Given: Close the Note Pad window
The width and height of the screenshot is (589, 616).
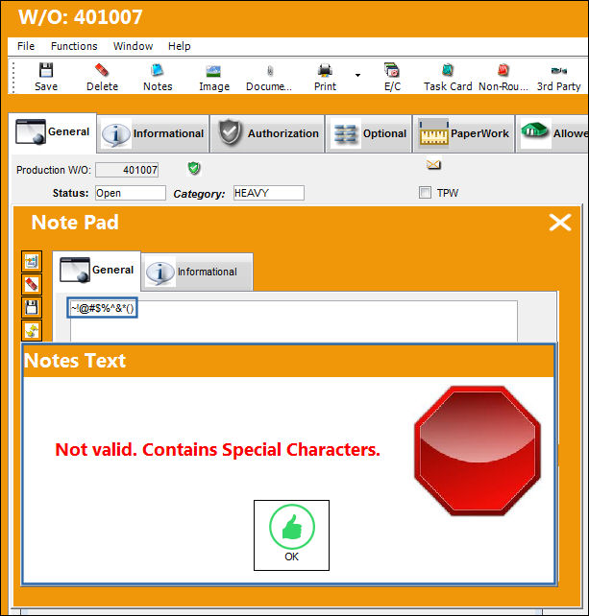Looking at the screenshot, I should click(560, 223).
